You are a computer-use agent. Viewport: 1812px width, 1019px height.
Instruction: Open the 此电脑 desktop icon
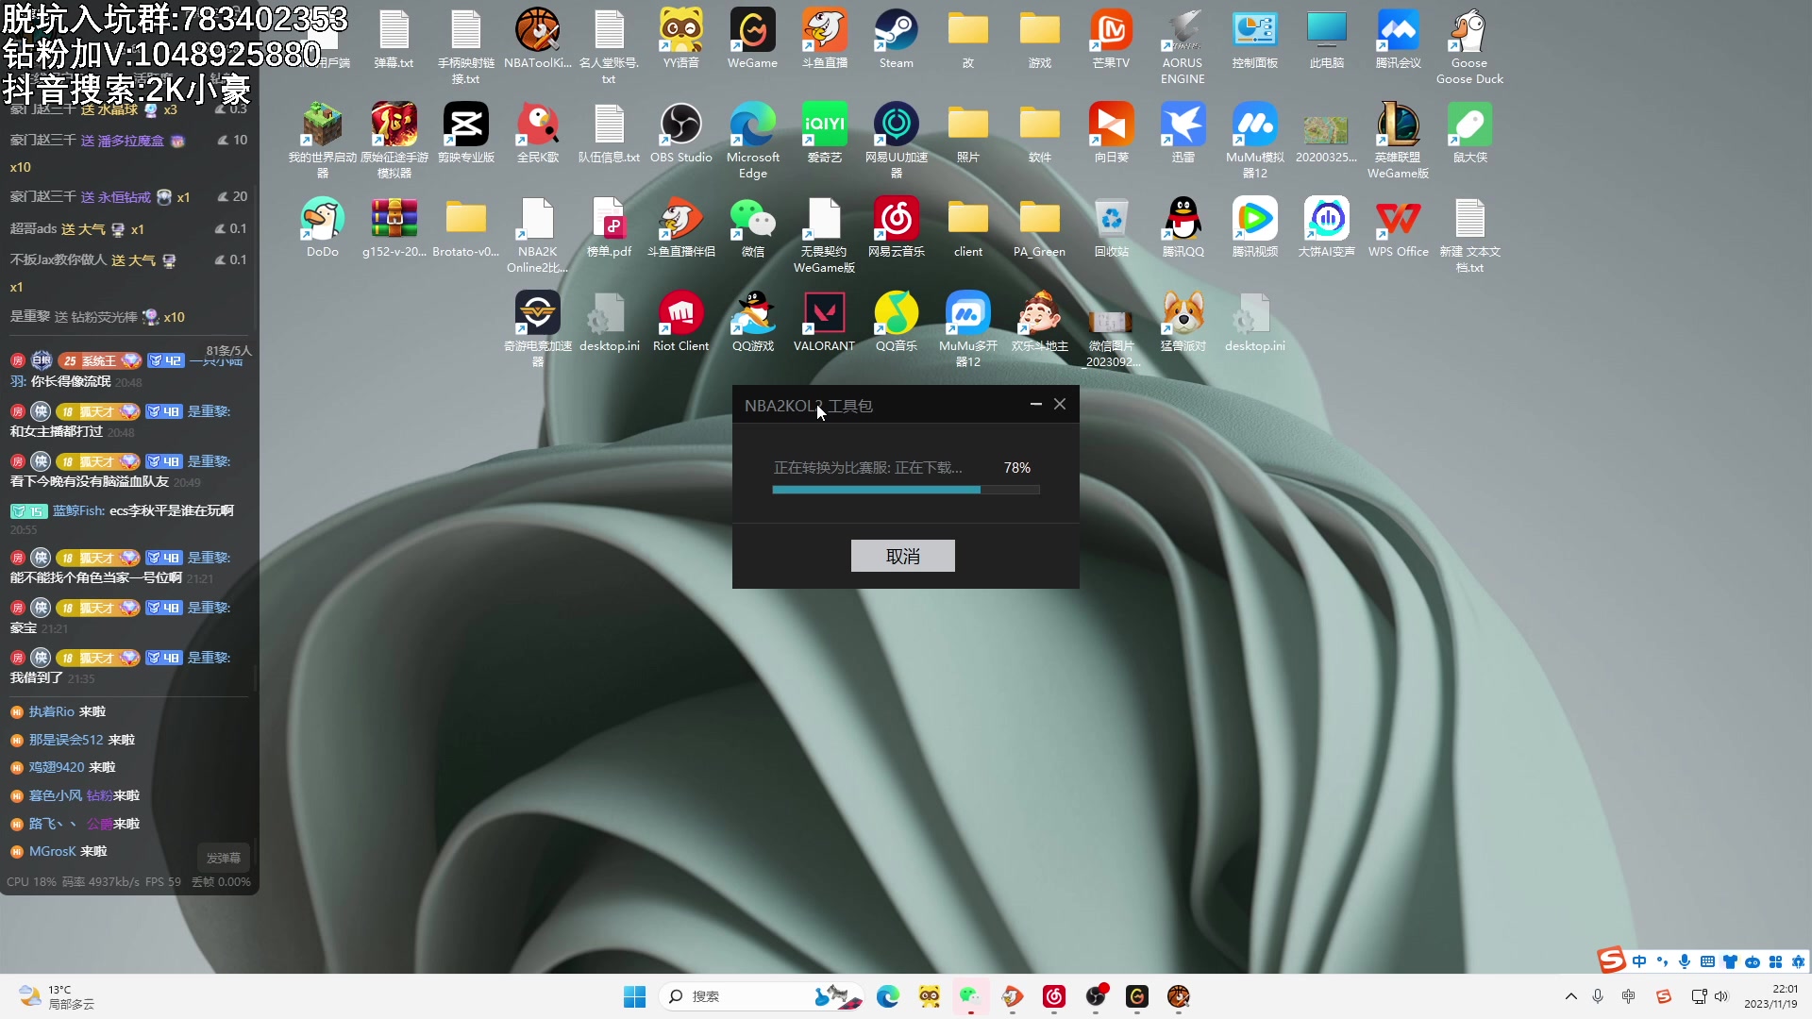1326,40
